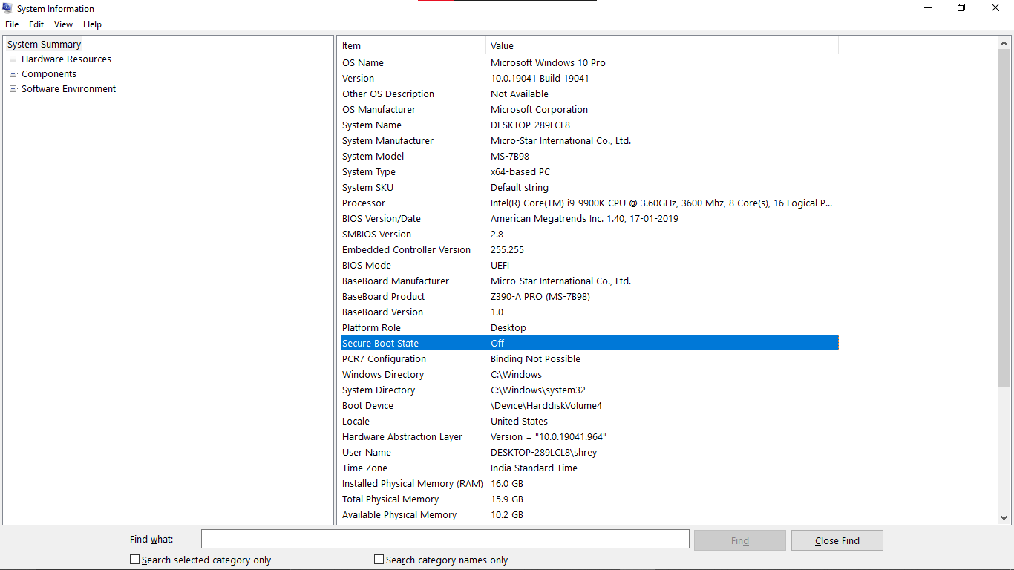Click the Find button

[x=740, y=540]
